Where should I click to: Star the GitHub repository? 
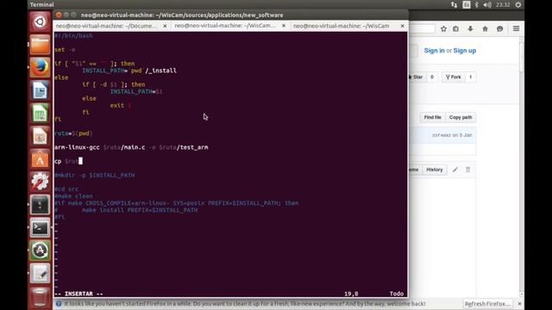click(x=417, y=77)
